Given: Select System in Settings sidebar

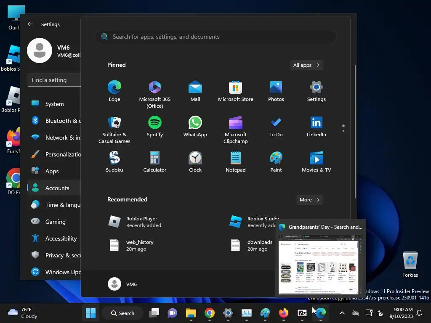Looking at the screenshot, I should tap(54, 104).
